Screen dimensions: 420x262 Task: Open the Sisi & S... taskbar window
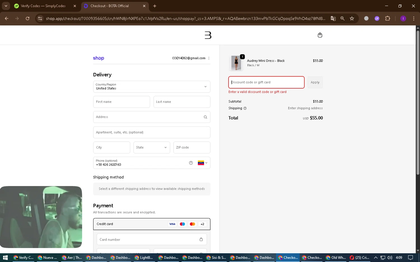pyautogui.click(x=216, y=258)
